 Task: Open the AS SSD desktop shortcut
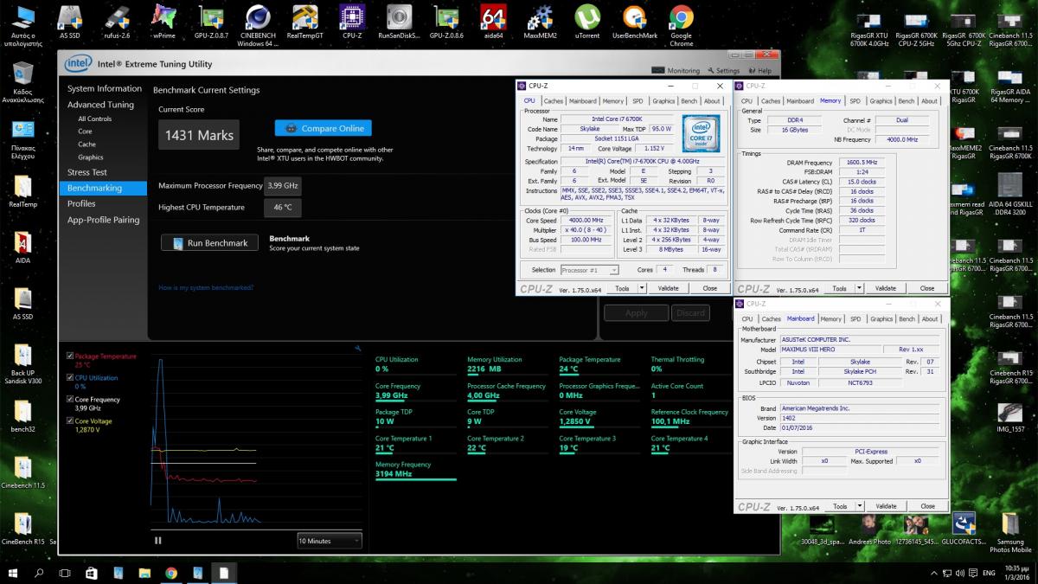coord(70,21)
